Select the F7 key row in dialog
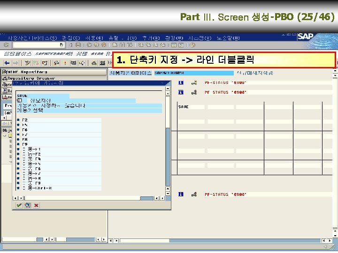The image size is (338, 253). coord(59,134)
